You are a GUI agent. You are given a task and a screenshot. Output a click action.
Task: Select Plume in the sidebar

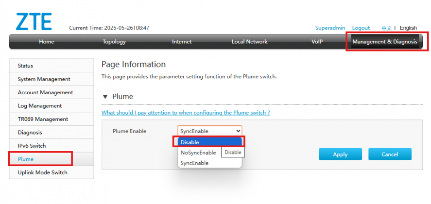(52, 159)
